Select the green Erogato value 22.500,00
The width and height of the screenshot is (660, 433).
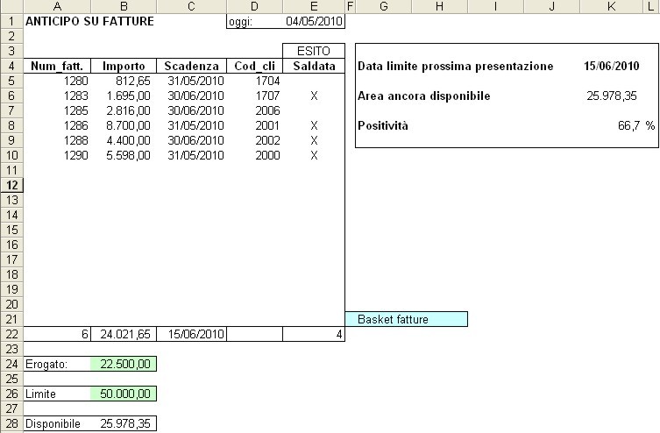[x=124, y=364]
